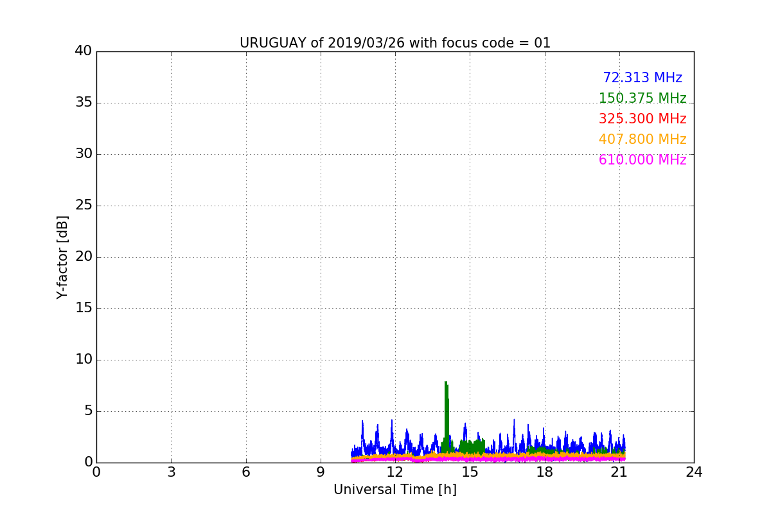This screenshot has height=514, width=771.
Task: Click the y-axis tick label 40
Action: tap(84, 51)
